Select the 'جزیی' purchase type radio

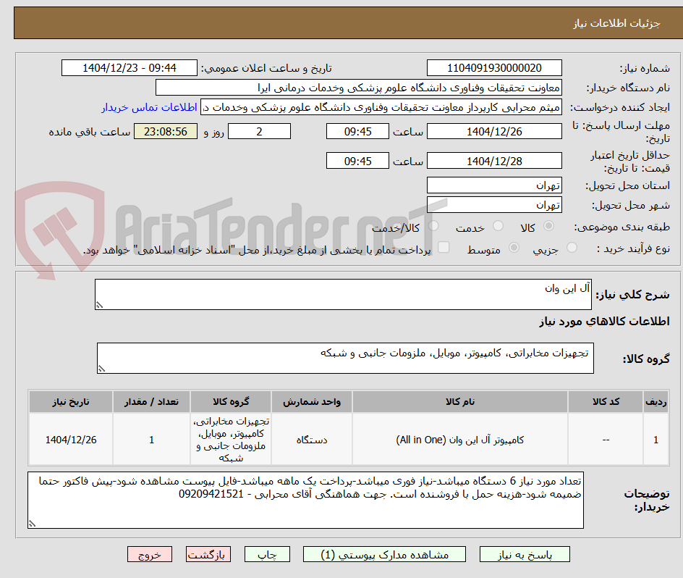[572, 247]
